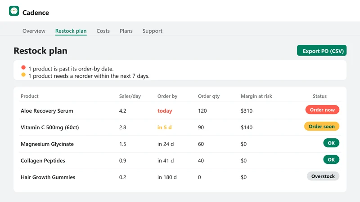Click the Overstock badge for Hair Growth Gummies
Viewport: 360px width, 202px height.
pyautogui.click(x=323, y=176)
